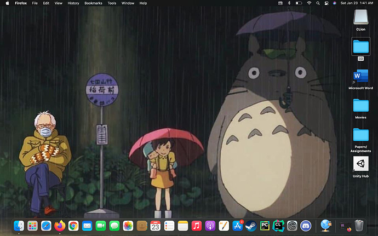This screenshot has height=236, width=378.
Task: Click the keyboard input menu bar icon
Action: coord(280,3)
